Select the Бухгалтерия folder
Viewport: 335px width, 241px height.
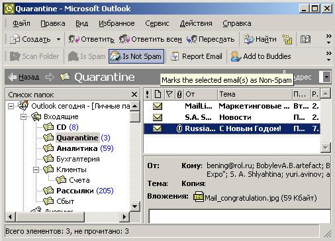click(x=78, y=159)
